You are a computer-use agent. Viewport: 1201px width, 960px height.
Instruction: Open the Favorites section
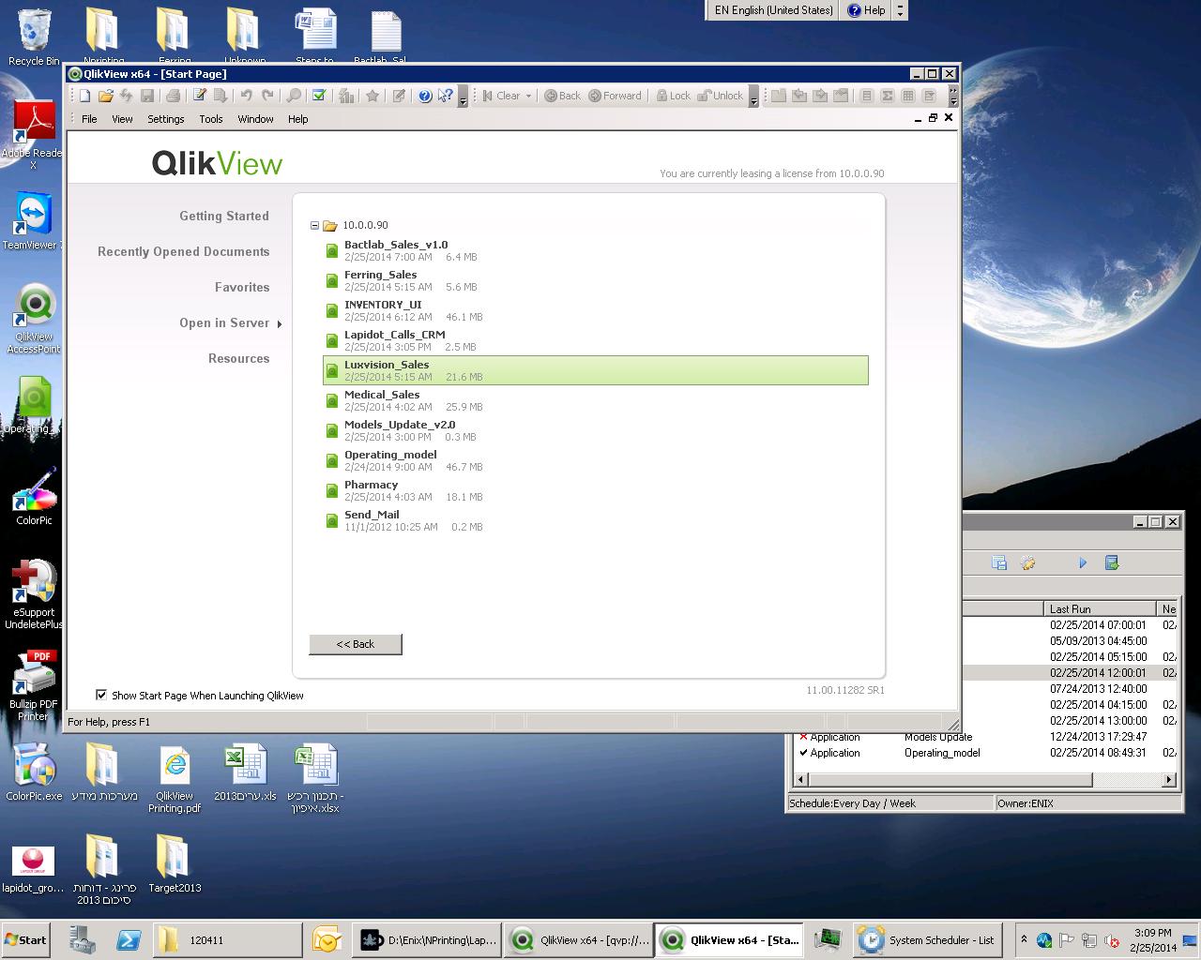click(242, 287)
